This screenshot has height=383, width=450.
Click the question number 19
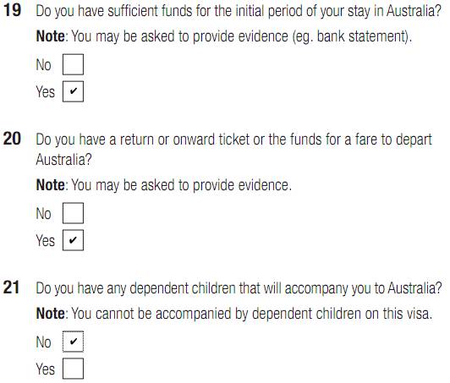(12, 10)
